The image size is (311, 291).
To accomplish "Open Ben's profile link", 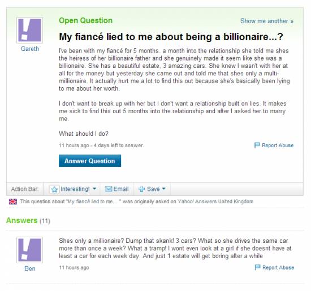I will click(30, 268).
